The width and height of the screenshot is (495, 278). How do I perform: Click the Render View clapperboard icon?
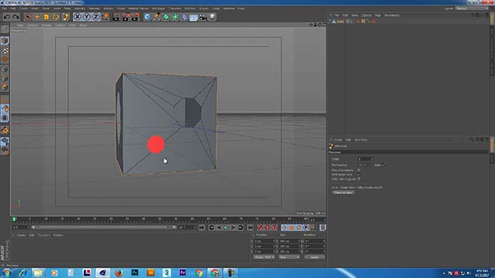116,17
